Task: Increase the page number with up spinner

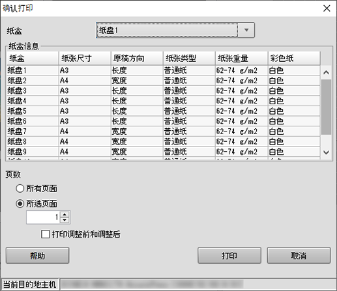Action: [x=65, y=214]
